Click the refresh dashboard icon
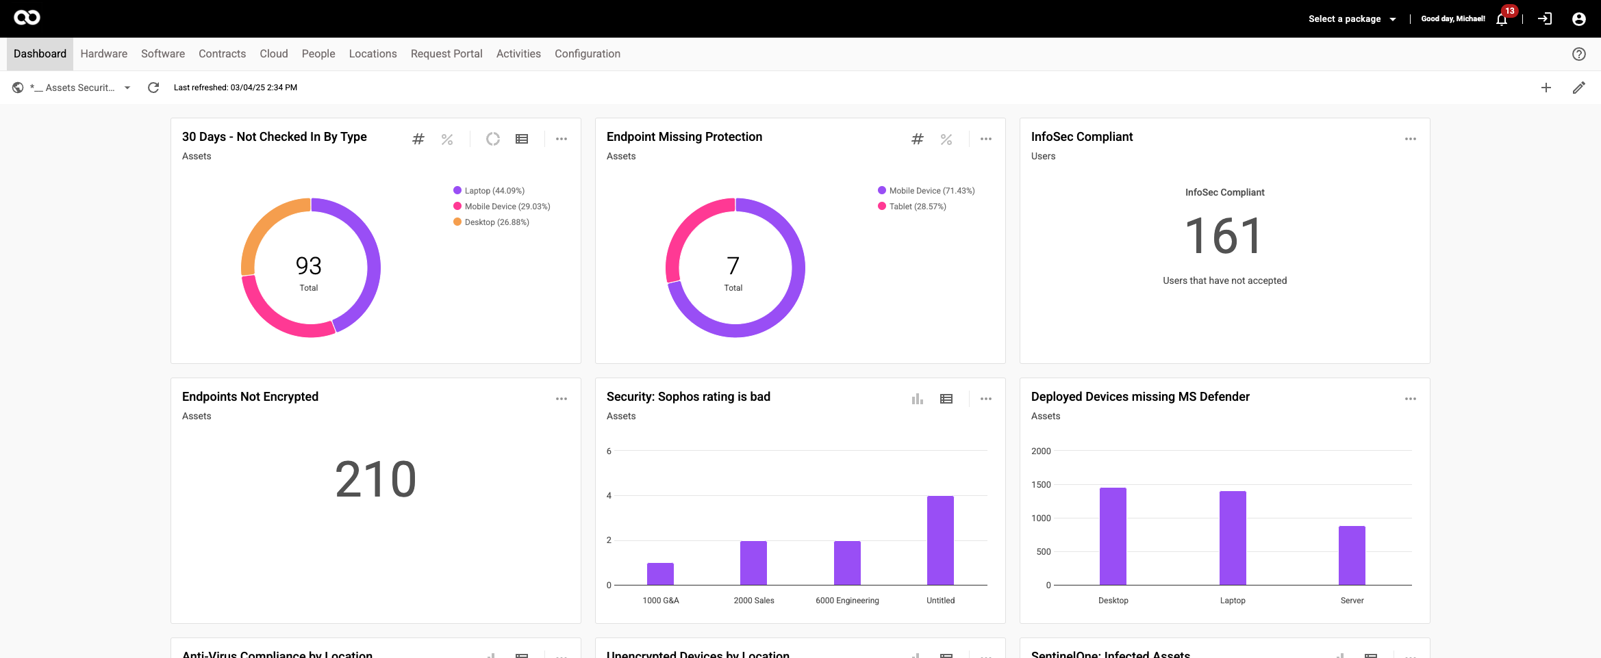The height and width of the screenshot is (658, 1601). pos(153,88)
